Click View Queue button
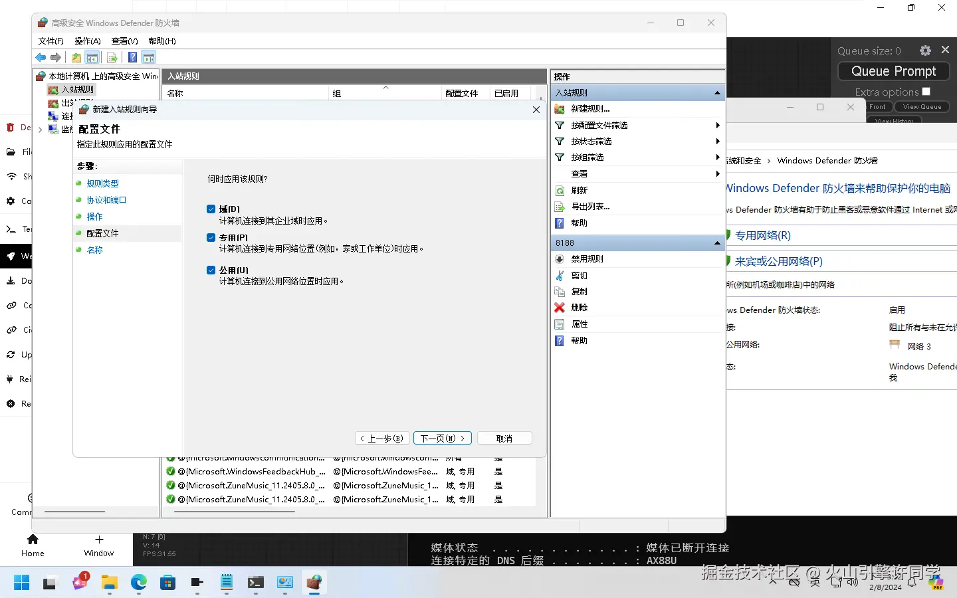Screen dimensions: 957x598 pos(922,107)
